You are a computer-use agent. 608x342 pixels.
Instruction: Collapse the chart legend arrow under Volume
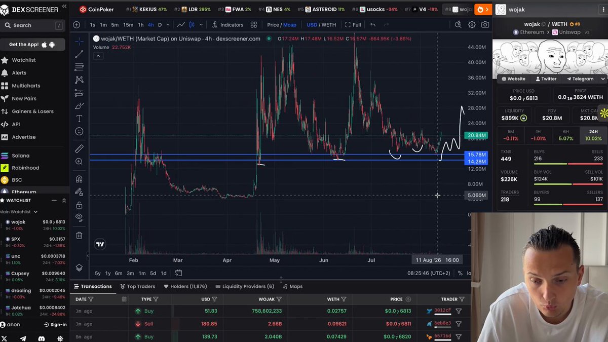point(98,56)
